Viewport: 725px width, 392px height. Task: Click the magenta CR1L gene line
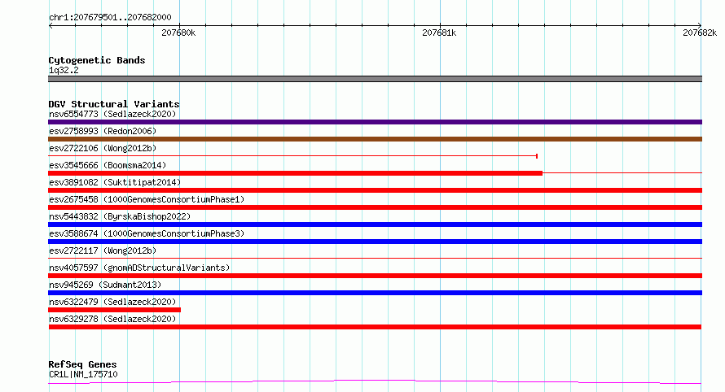pos(375,381)
